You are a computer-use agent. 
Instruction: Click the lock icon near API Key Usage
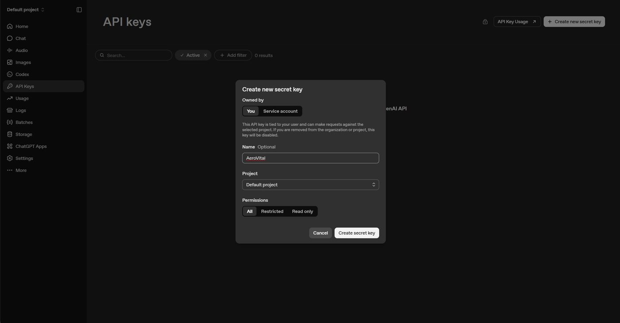tap(485, 22)
